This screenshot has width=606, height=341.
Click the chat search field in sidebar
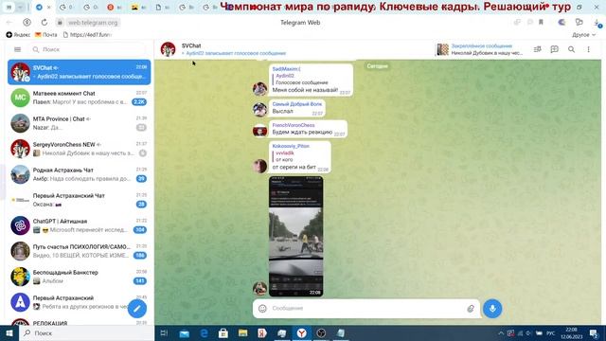click(88, 49)
